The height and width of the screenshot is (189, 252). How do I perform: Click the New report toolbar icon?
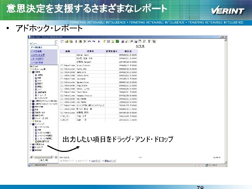tap(62, 41)
